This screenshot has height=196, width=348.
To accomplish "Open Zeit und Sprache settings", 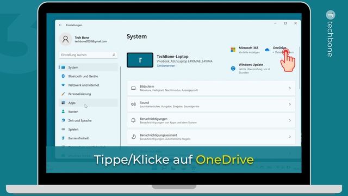I will [x=88, y=120].
